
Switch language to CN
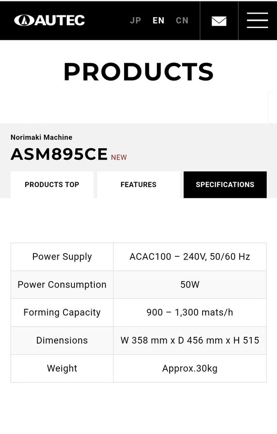tap(182, 20)
